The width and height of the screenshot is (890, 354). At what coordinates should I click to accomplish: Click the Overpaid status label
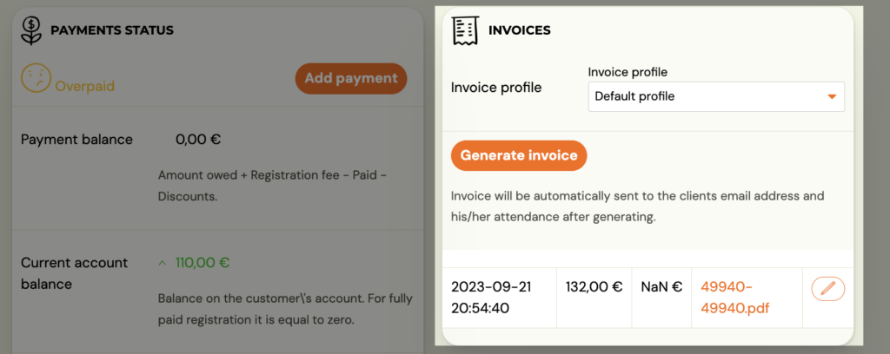point(84,86)
